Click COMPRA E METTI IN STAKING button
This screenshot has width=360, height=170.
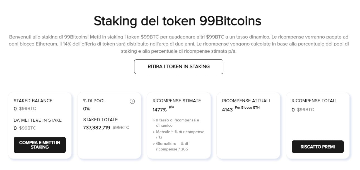click(x=40, y=145)
